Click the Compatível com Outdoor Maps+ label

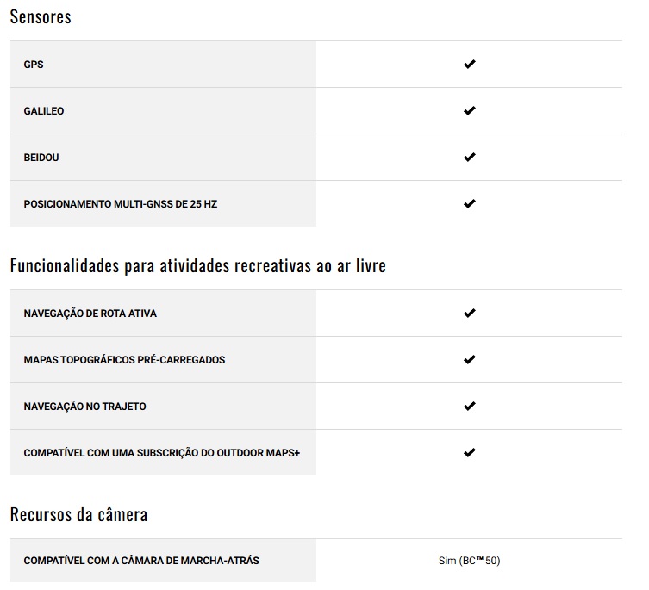click(x=162, y=453)
